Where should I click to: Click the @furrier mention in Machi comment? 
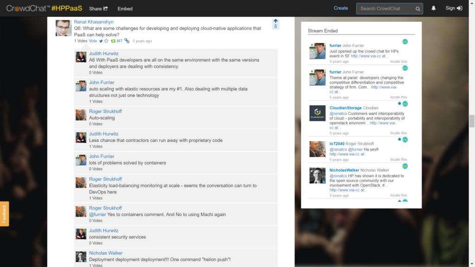coord(97,215)
